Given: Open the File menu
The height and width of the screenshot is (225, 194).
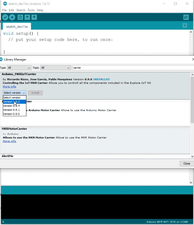Looking at the screenshot, I should point(4,10).
